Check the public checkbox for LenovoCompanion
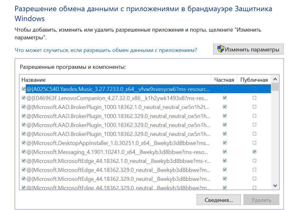This screenshot has height=210, width=297. coord(254,98)
